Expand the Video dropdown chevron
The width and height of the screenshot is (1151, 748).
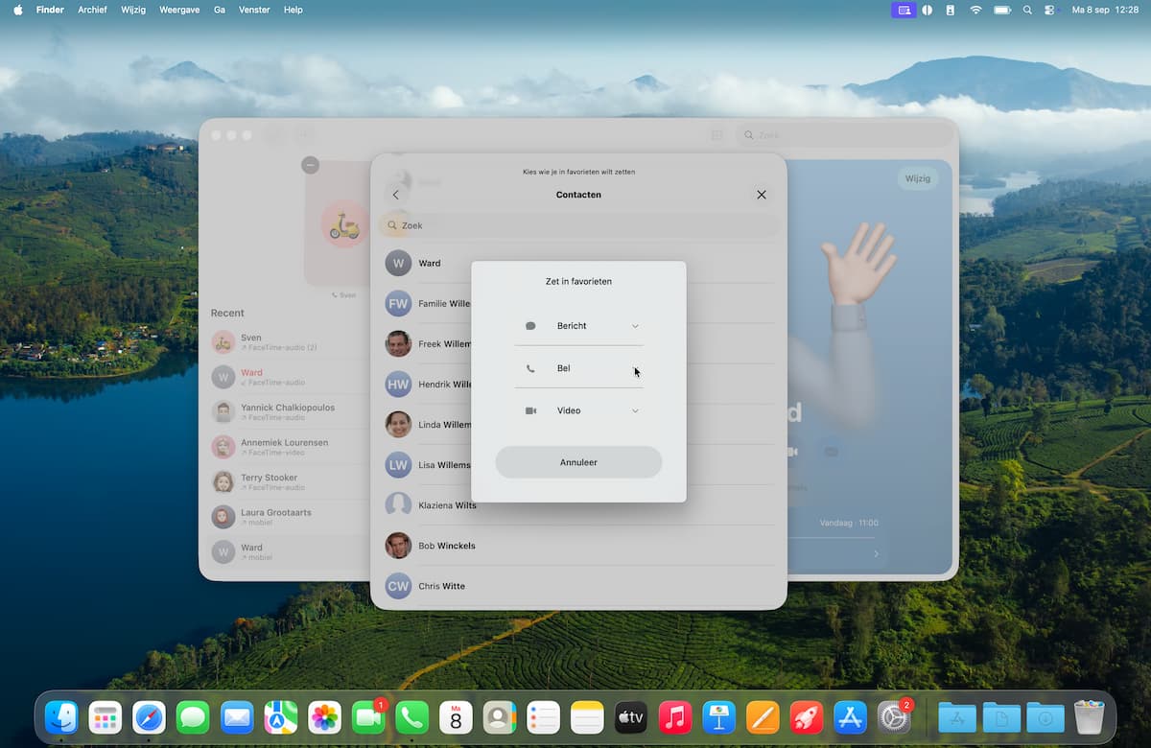tap(634, 410)
